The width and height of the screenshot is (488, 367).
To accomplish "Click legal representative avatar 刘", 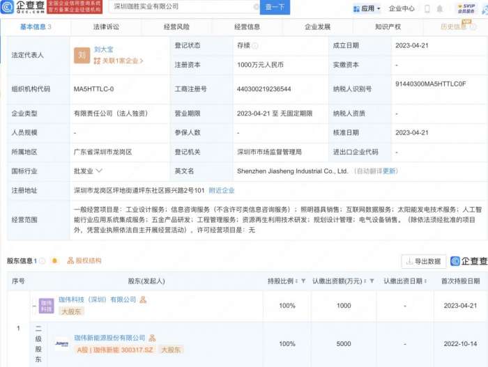I will point(82,55).
